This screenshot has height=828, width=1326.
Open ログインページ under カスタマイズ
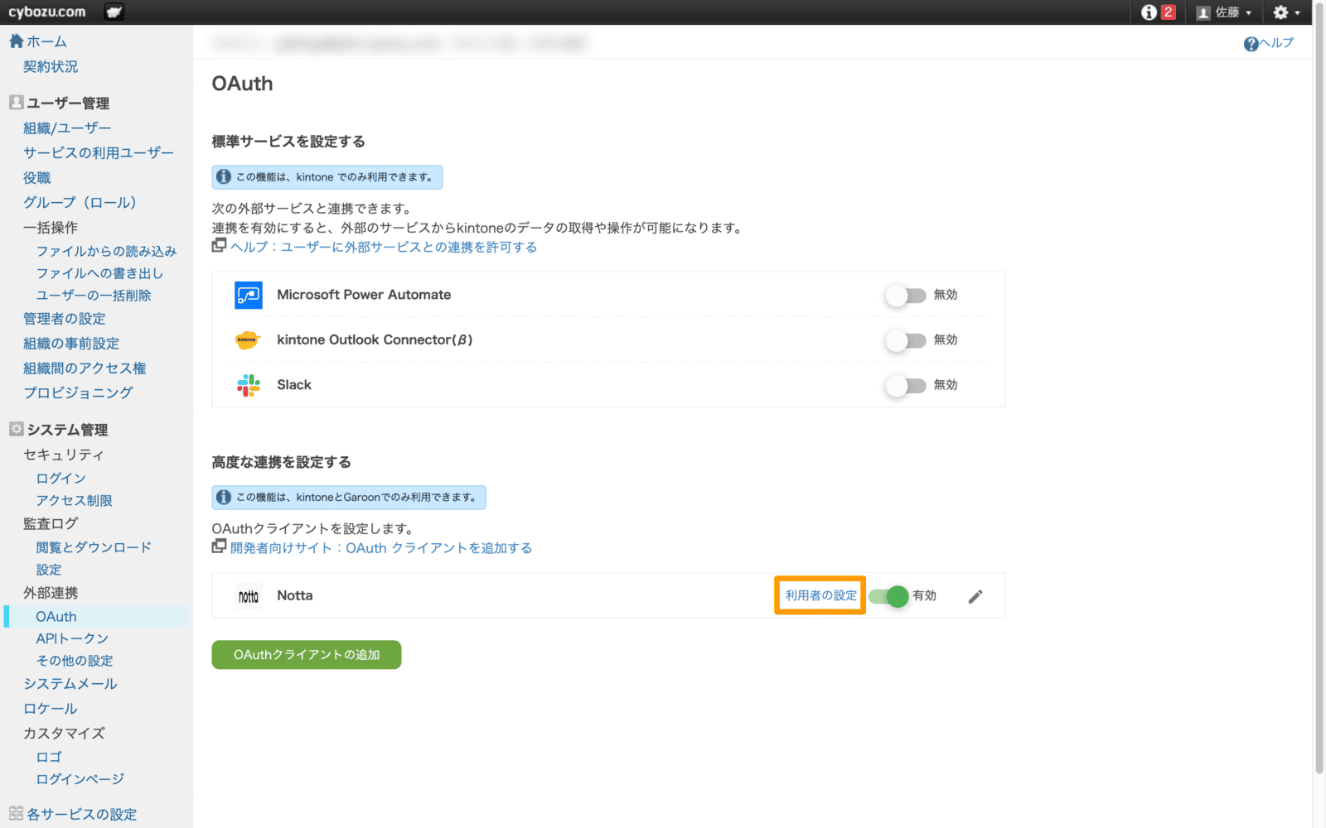pyautogui.click(x=80, y=779)
